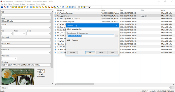Expand the Track field dropdown
Viewport: 175px width, 92px height.
pyautogui.click(x=24, y=34)
